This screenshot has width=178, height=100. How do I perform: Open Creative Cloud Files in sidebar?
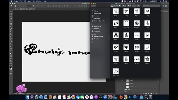[x=98, y=21]
